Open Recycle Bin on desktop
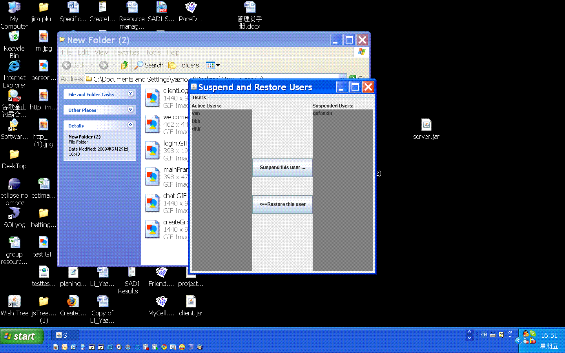Screen dimensions: 565x353 click(14, 38)
